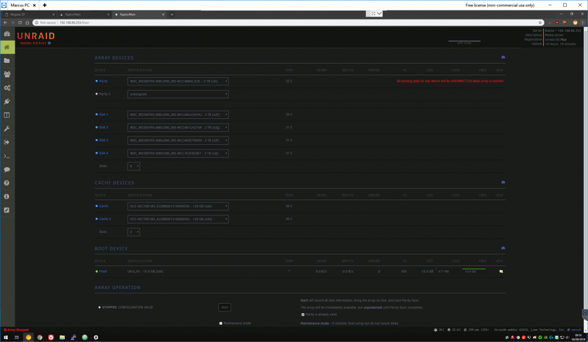Open the Disk 1 device dropdown

tap(178, 115)
